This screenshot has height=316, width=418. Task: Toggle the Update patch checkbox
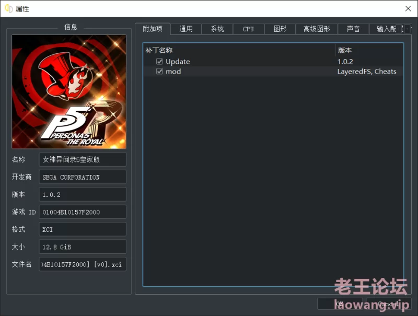coord(159,62)
